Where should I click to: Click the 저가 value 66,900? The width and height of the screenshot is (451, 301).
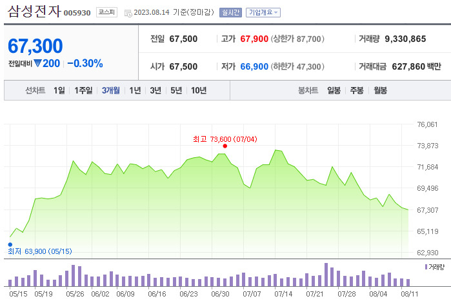(254, 66)
